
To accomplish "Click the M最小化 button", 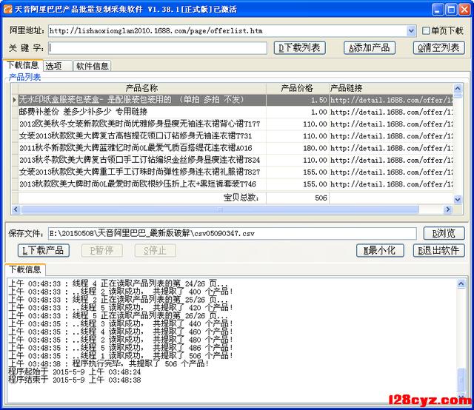I will tap(380, 250).
